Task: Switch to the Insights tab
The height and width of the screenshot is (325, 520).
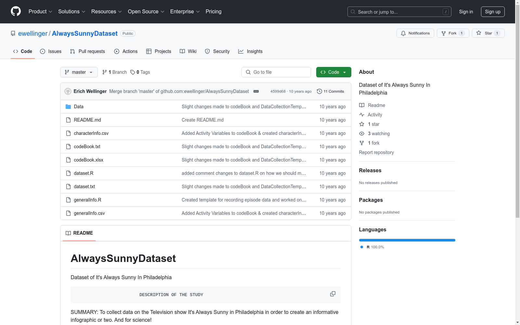Action: tap(250, 51)
